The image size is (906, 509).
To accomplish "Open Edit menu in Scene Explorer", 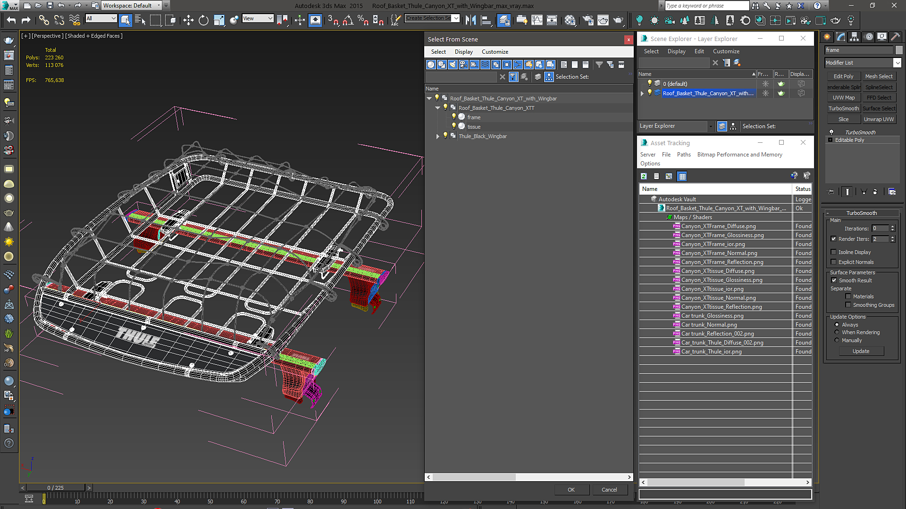I will click(x=699, y=51).
